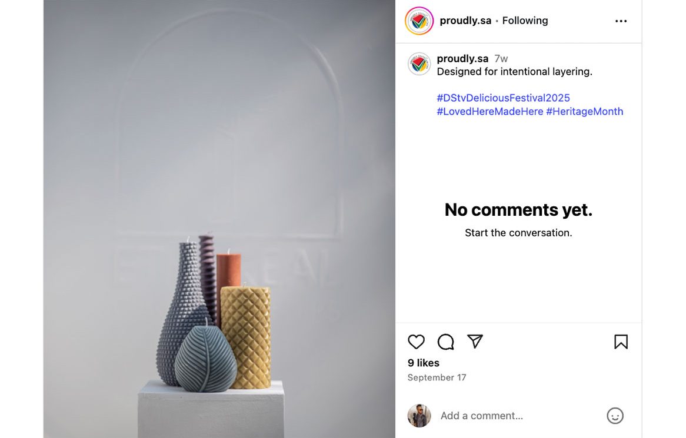The width and height of the screenshot is (686, 438).
Task: Open the three-dot more options menu
Action: (x=621, y=21)
